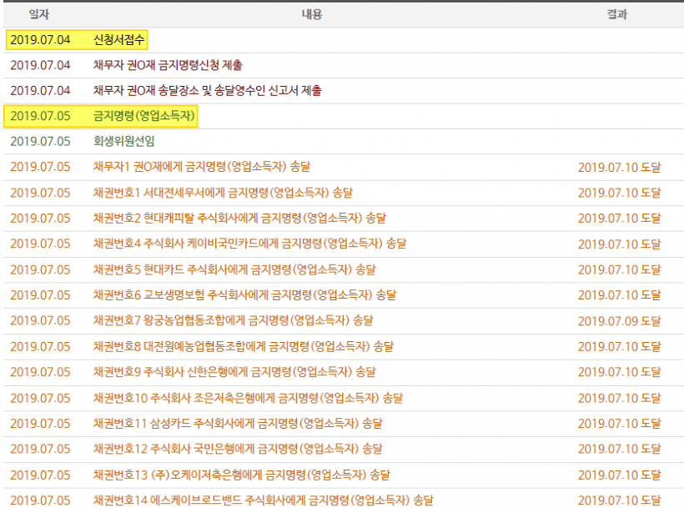Click 도달 result in 현대카드 row
Screen dimensions: 684x513
(620, 269)
